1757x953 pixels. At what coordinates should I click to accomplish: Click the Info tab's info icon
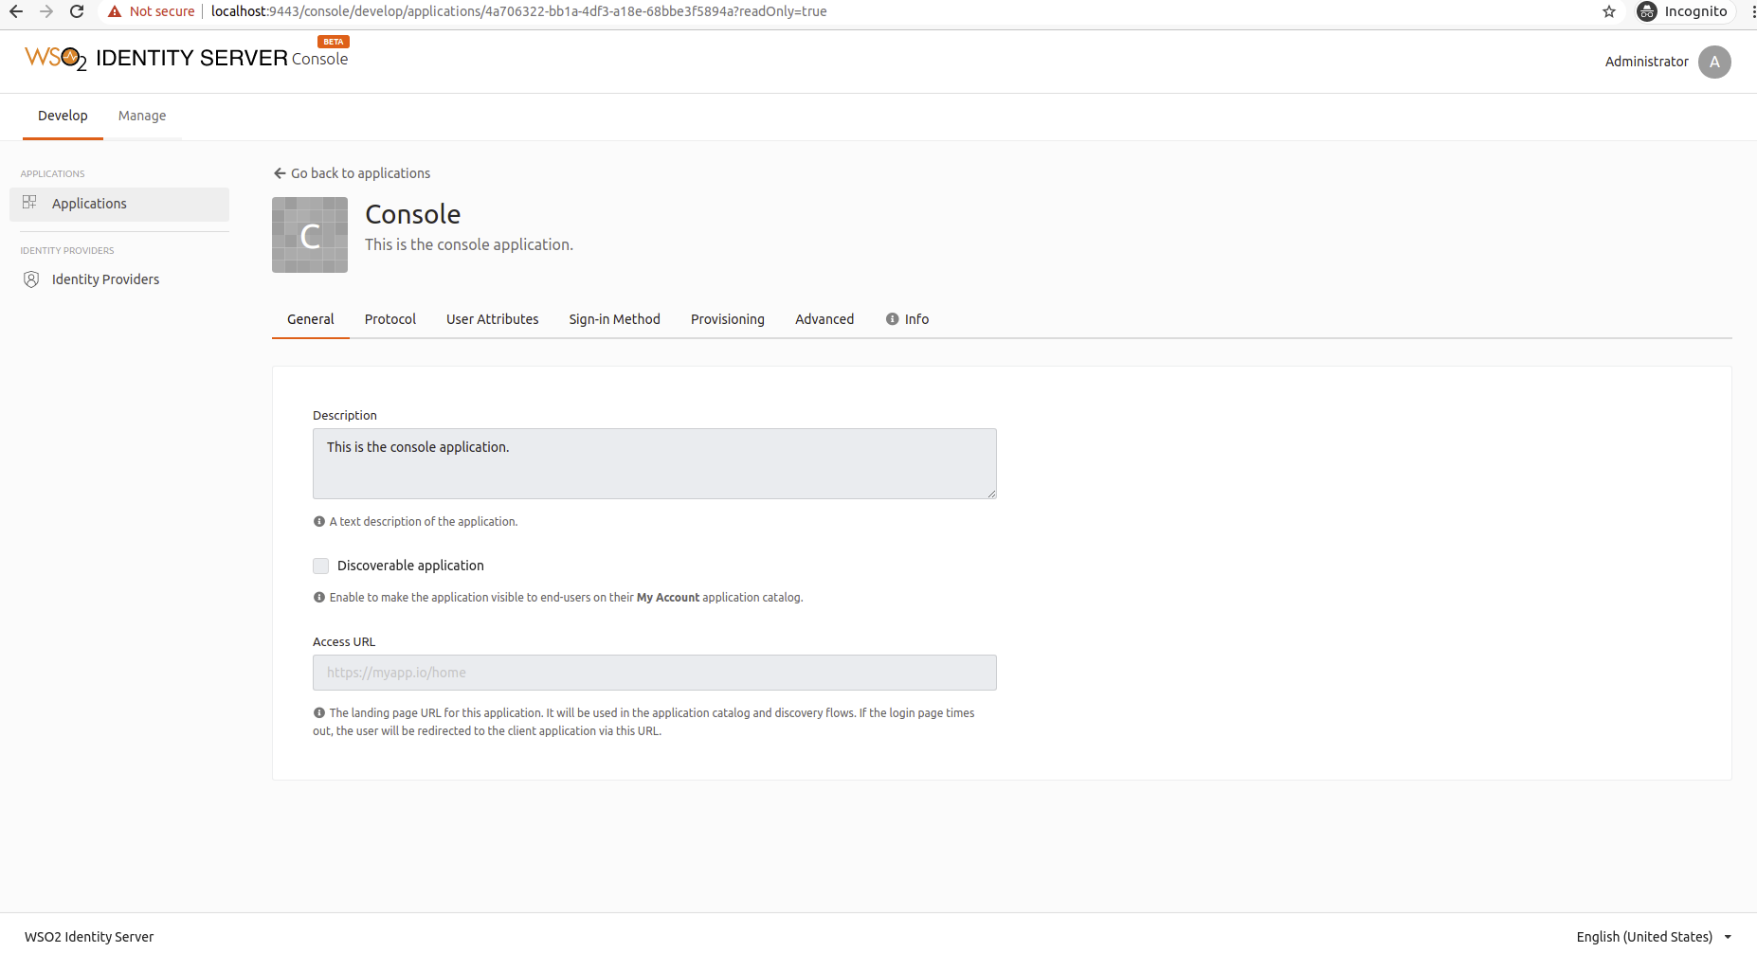pos(892,319)
